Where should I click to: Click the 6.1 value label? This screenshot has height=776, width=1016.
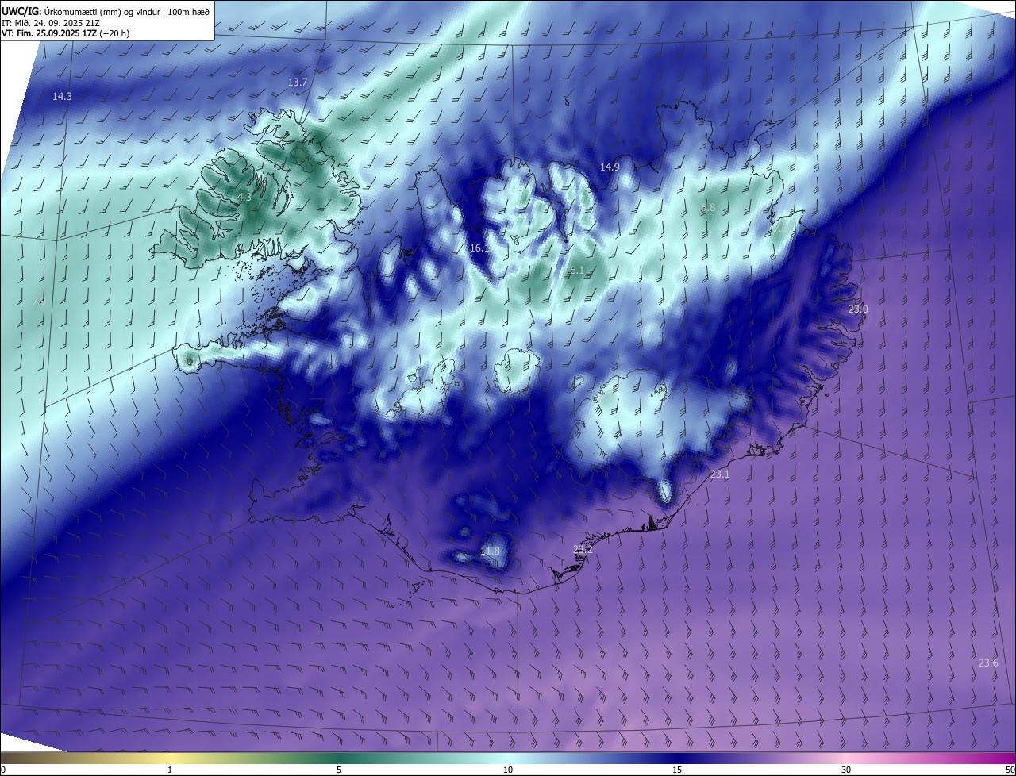tap(576, 271)
